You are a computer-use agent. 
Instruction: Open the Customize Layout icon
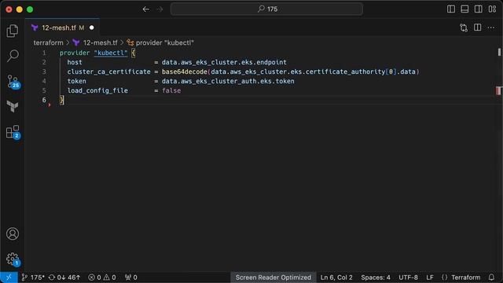[493, 9]
